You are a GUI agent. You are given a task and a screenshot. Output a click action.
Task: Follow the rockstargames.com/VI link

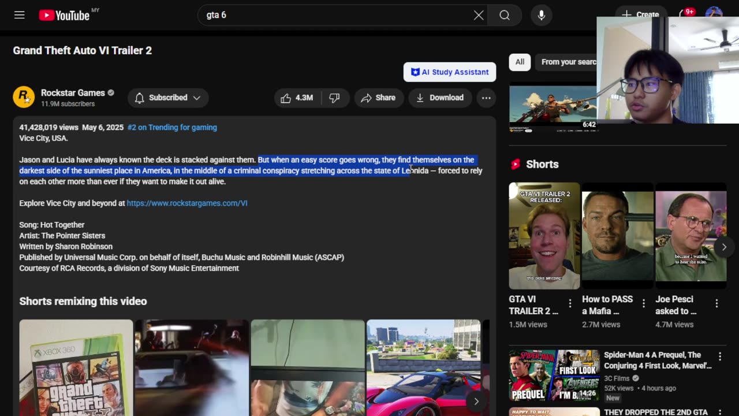click(187, 203)
